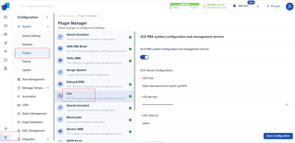Select Role Management in the sidebar
Image resolution: width=295 pixels, height=143 pixels.
33,79
